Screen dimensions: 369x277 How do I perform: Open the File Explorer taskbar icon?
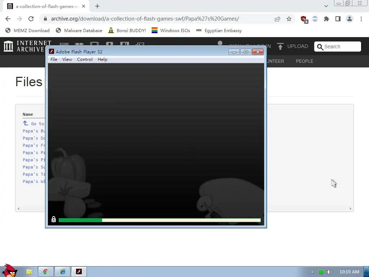pyautogui.click(x=29, y=272)
